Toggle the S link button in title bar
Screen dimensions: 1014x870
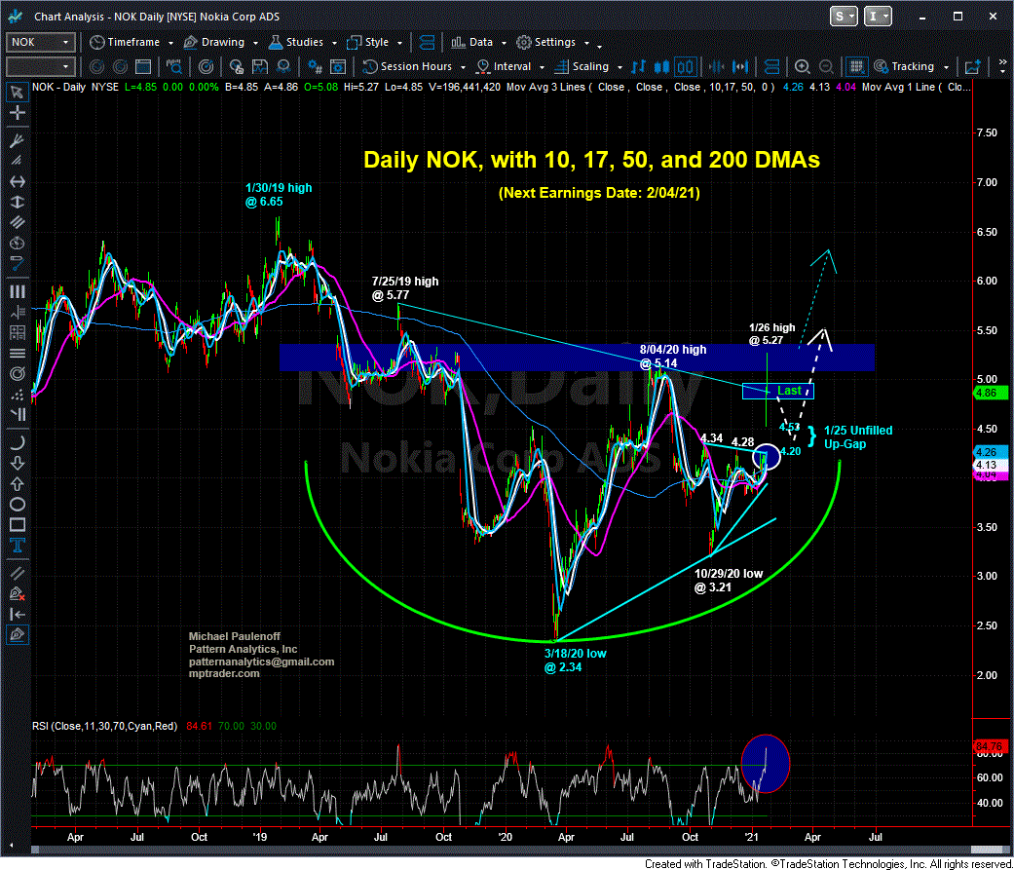tap(844, 17)
